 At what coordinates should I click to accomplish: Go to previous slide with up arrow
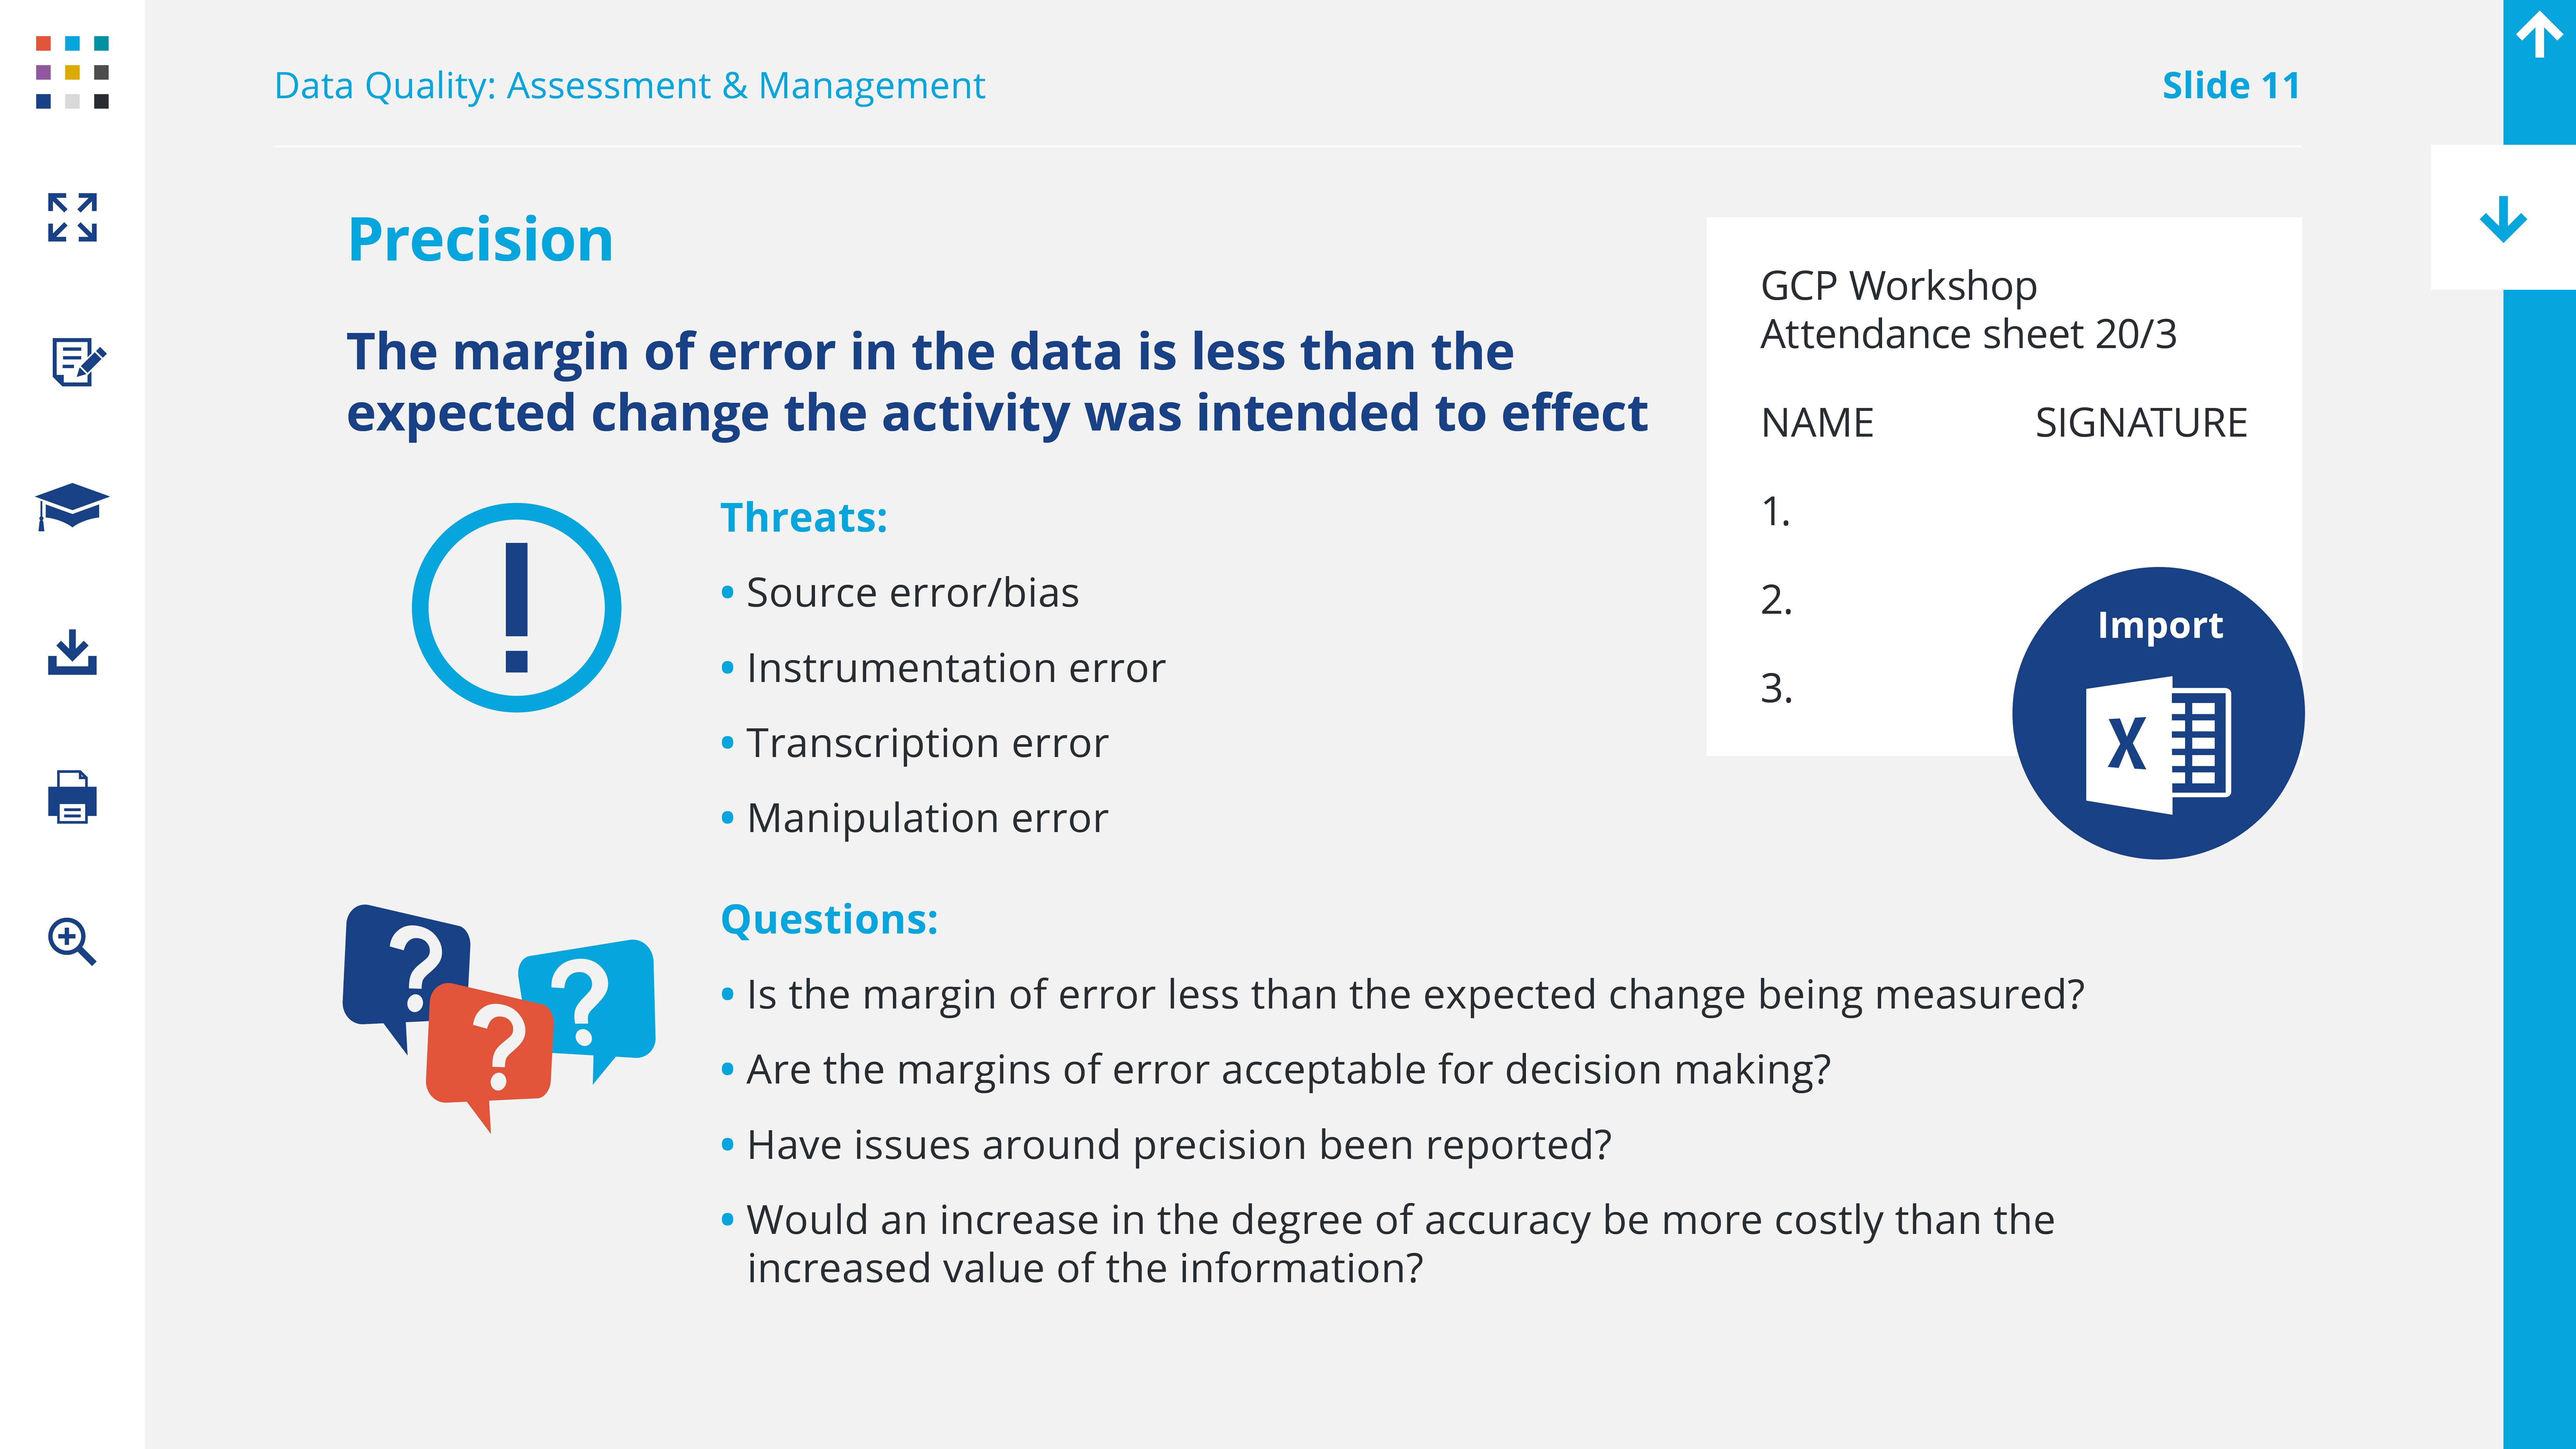tap(2538, 38)
